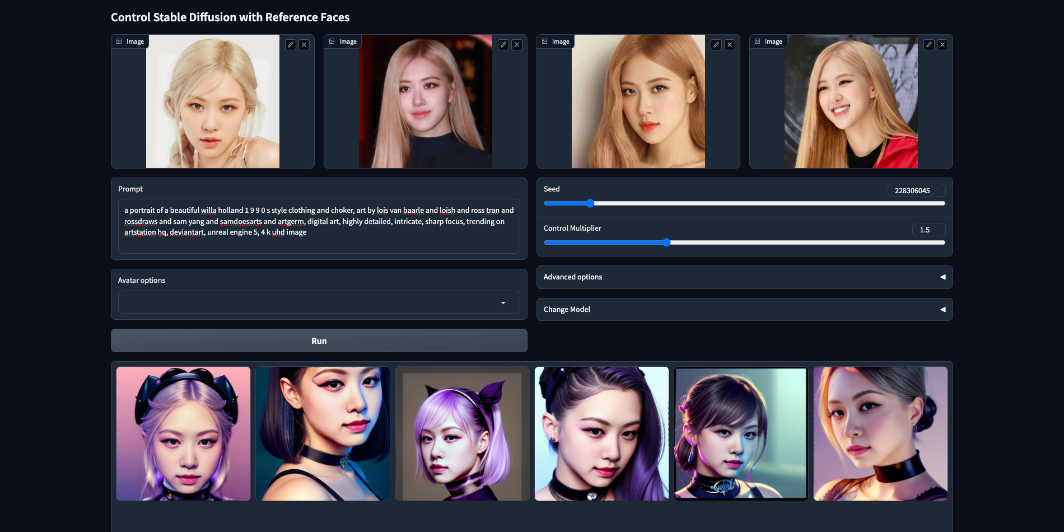Viewport: 1064px width, 532px height.
Task: Edit the third reference image with pencil icon
Action: [716, 45]
